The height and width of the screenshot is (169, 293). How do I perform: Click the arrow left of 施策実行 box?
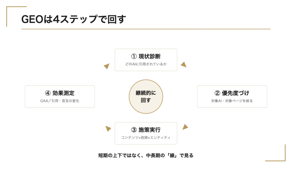108,129
